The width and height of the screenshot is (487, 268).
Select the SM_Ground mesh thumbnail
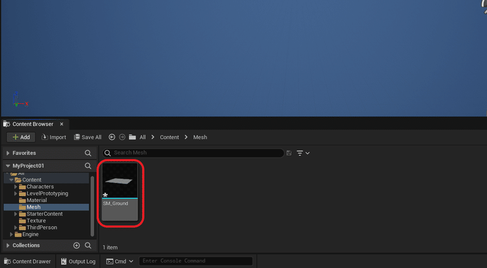coord(120,180)
